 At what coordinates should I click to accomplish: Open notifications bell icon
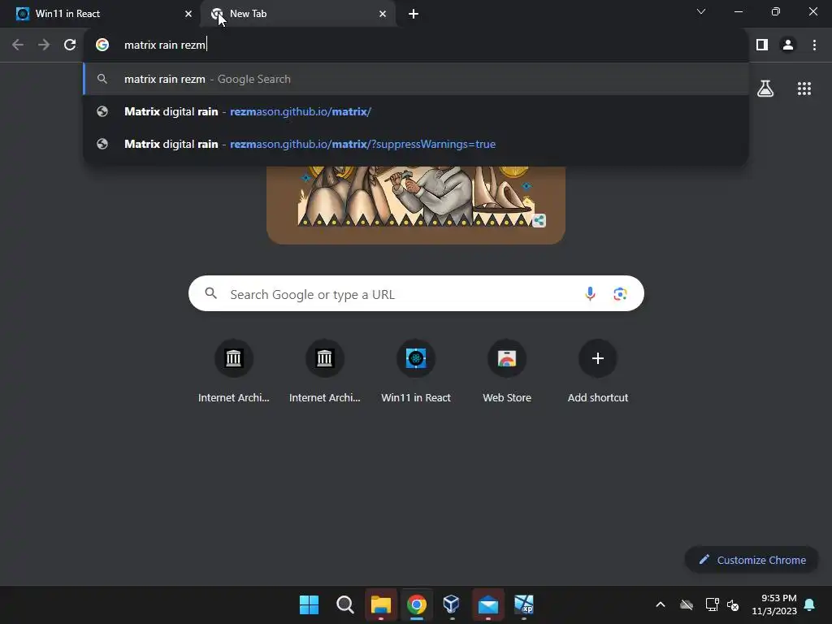[x=810, y=604]
